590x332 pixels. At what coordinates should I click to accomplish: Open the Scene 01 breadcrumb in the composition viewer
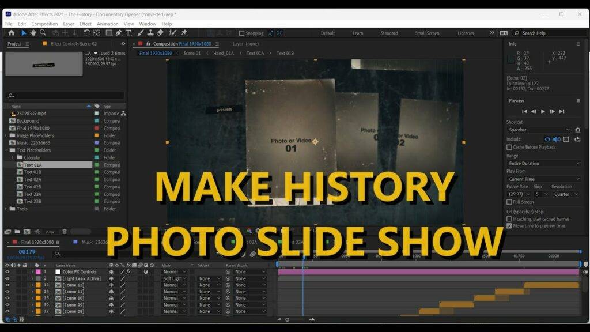(x=192, y=54)
